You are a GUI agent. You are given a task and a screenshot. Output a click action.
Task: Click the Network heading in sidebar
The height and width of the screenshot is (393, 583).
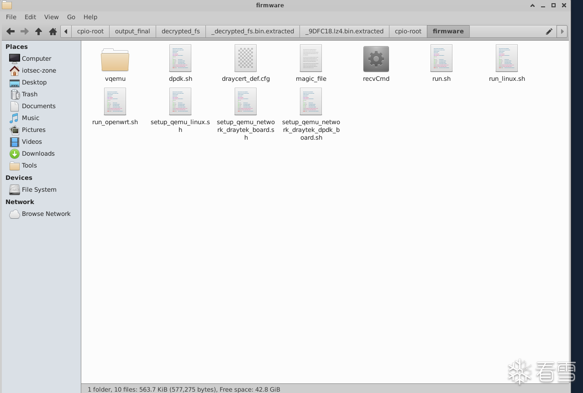(x=20, y=202)
